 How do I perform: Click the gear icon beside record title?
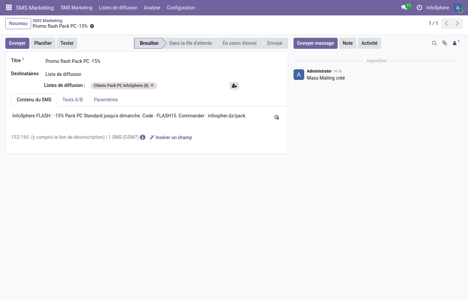coord(92,26)
